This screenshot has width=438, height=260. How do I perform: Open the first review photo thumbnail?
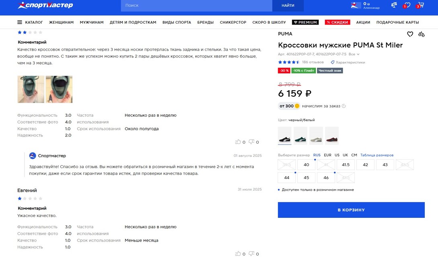31,89
